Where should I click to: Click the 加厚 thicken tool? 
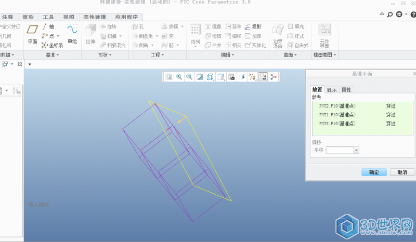[253, 36]
